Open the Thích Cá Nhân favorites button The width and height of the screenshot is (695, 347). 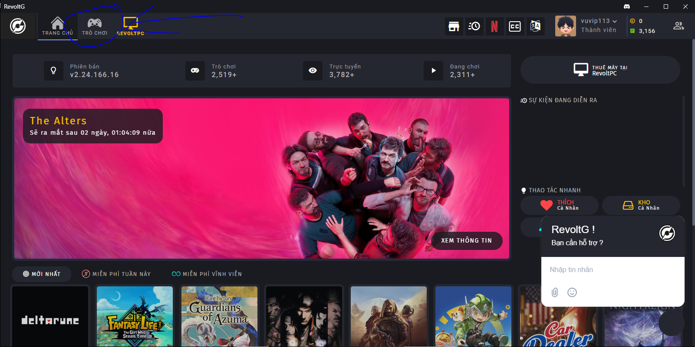(560, 205)
